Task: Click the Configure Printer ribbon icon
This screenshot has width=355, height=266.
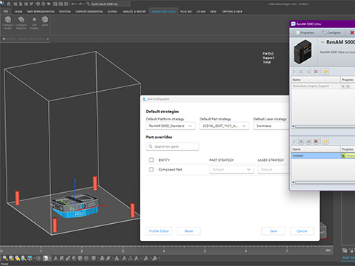Action: [x=8, y=23]
